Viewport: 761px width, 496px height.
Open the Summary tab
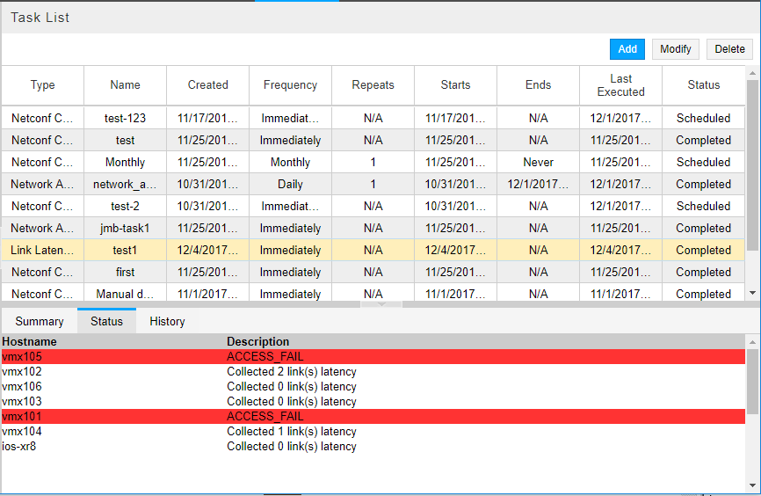pos(40,321)
